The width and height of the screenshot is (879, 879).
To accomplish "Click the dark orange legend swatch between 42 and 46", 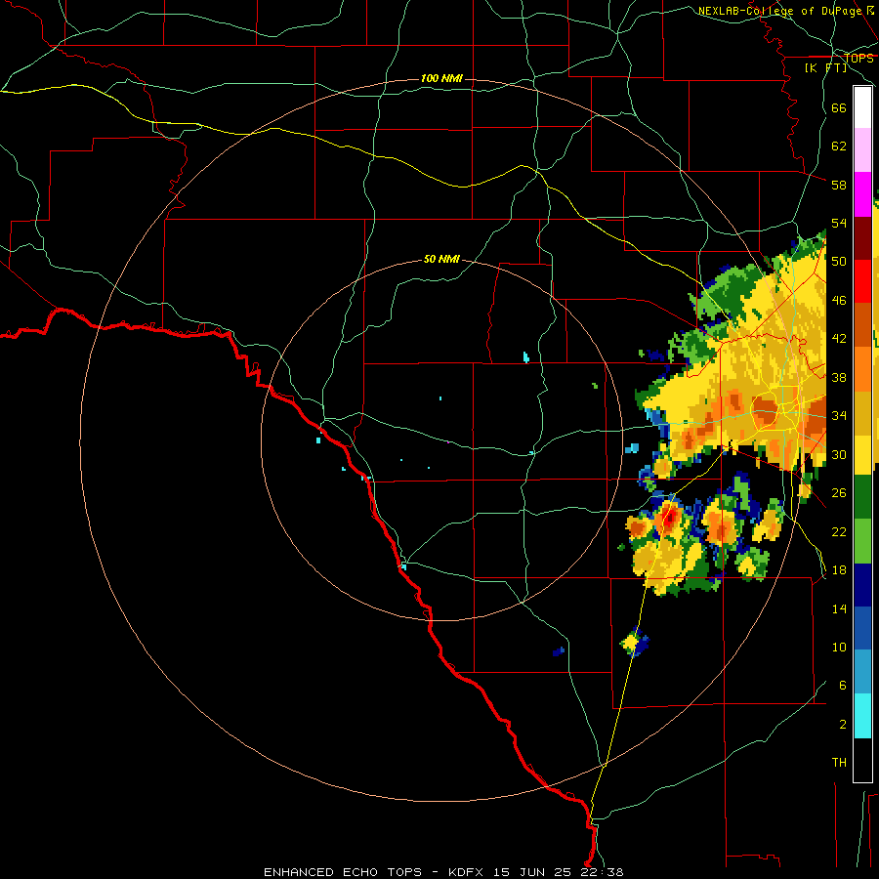I will [x=862, y=325].
